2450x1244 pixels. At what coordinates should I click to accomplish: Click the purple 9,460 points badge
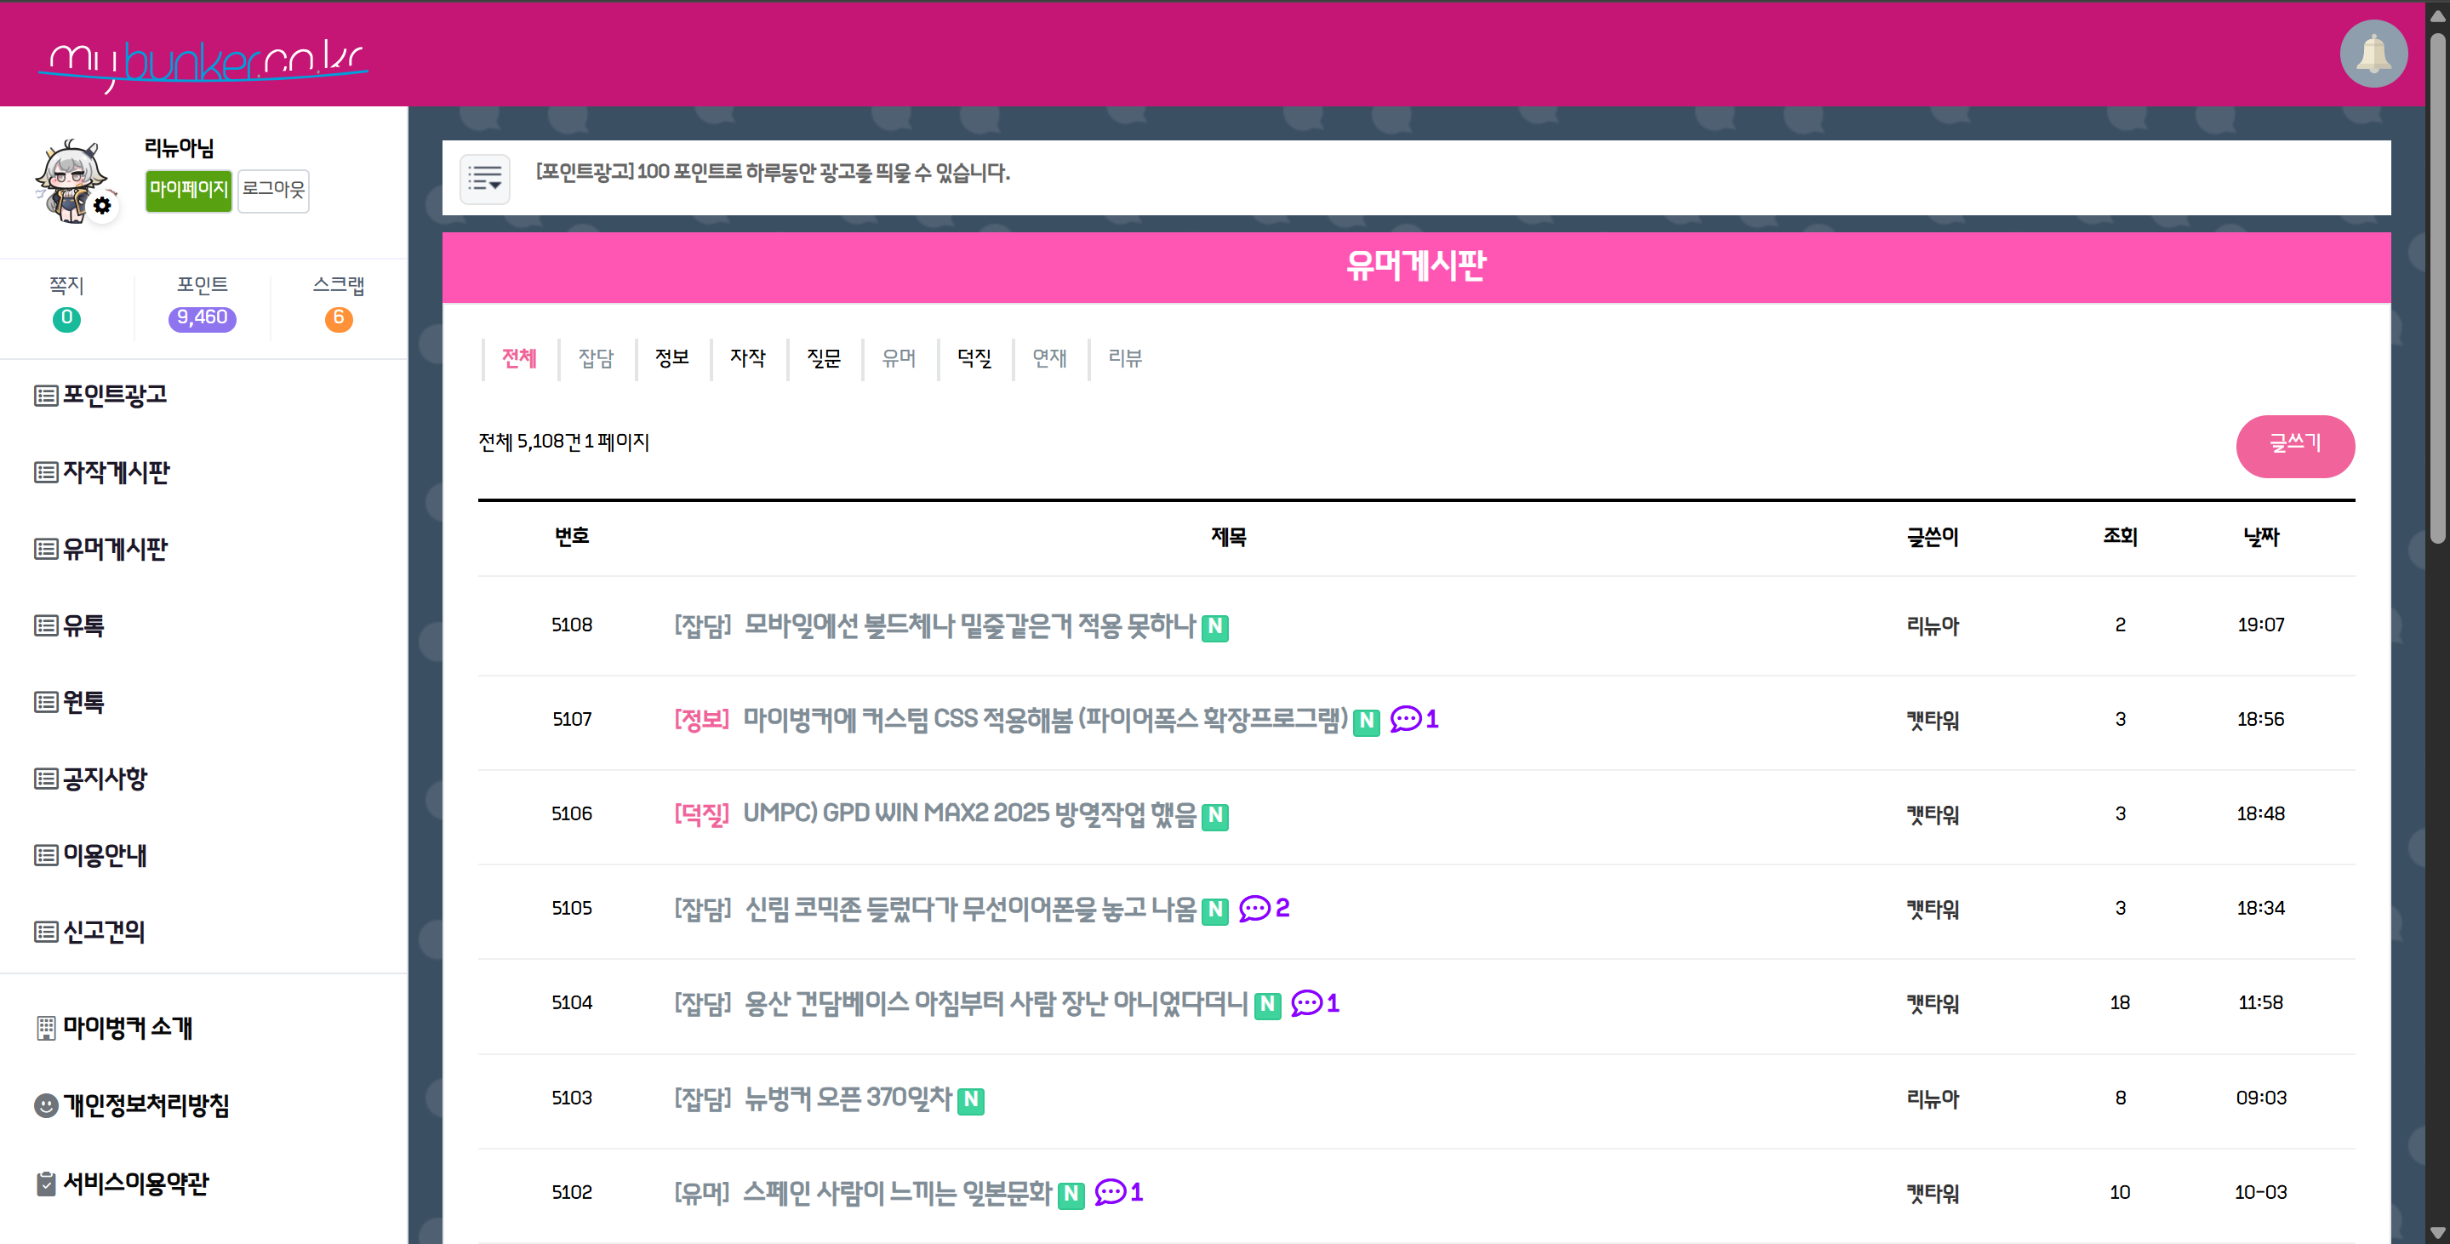point(202,318)
